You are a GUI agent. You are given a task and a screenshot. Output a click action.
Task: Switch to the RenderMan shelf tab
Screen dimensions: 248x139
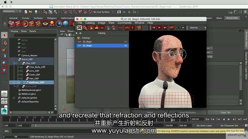232,18
